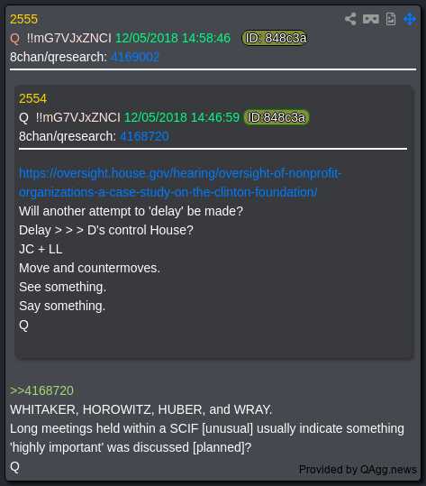This screenshot has width=426, height=486.
Task: Open the oversight.house.gov hearing link
Action: pyautogui.click(x=180, y=182)
